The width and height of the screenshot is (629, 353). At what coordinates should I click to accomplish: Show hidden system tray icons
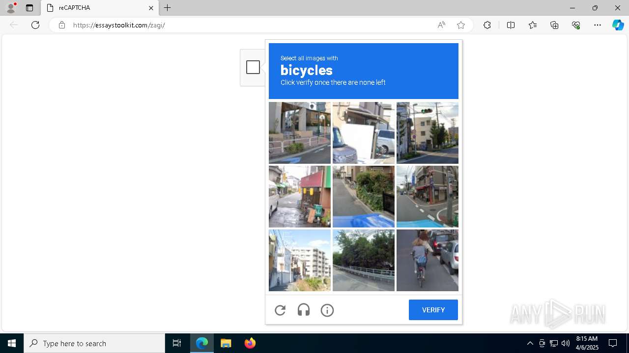(530, 343)
